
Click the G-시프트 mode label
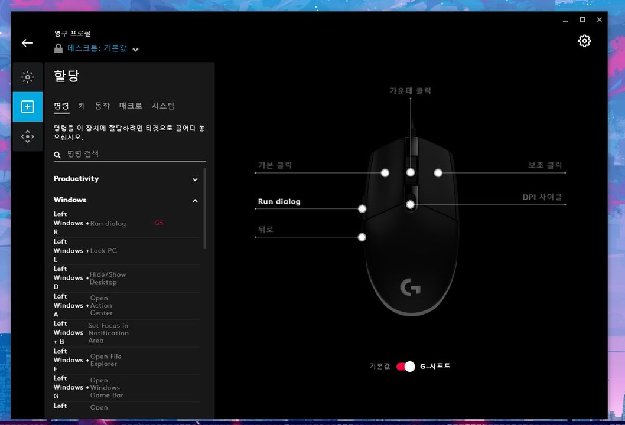(x=435, y=366)
